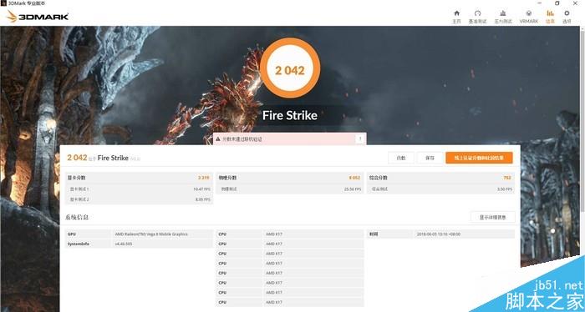Select the VRMARK nav icon
The image size is (585, 312).
[x=529, y=17]
